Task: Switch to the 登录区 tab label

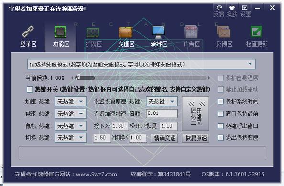Action: pos(28,44)
